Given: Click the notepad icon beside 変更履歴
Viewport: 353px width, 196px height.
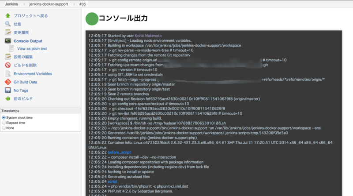Looking at the screenshot, I should click(8, 32).
